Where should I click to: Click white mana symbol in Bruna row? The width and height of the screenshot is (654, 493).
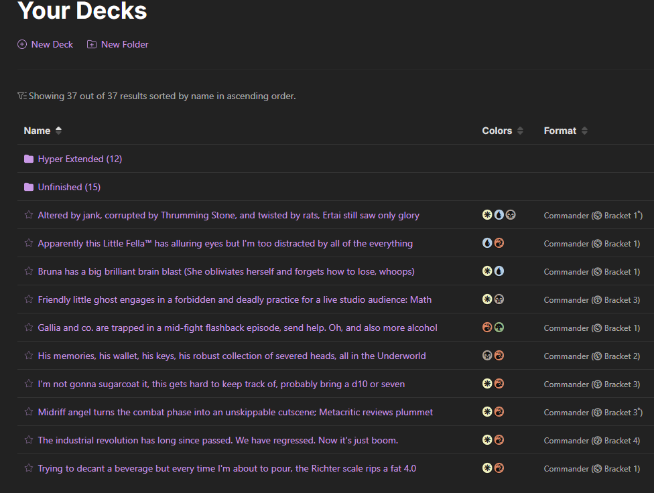[487, 271]
